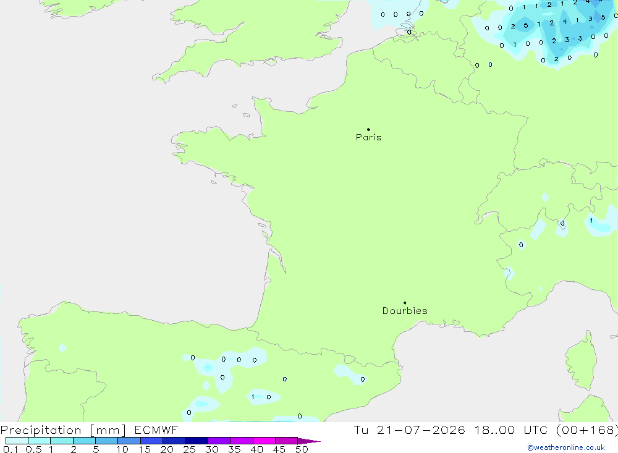
Task: Click the legend value '0.5'
Action: tap(33, 449)
